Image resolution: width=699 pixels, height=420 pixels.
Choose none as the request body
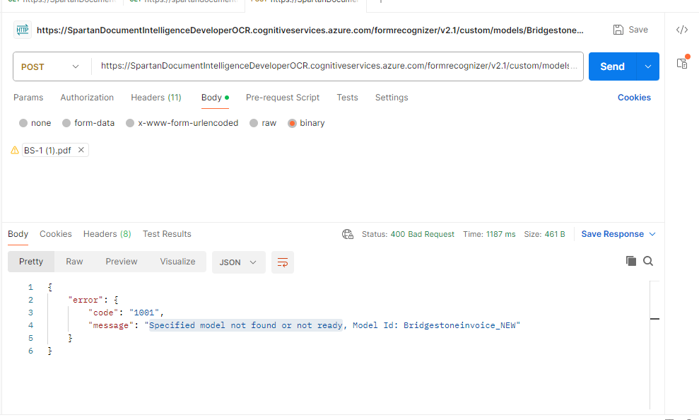[x=25, y=122]
